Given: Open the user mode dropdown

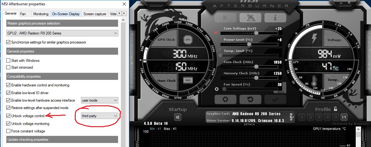Looking at the screenshot, I should tap(100, 100).
